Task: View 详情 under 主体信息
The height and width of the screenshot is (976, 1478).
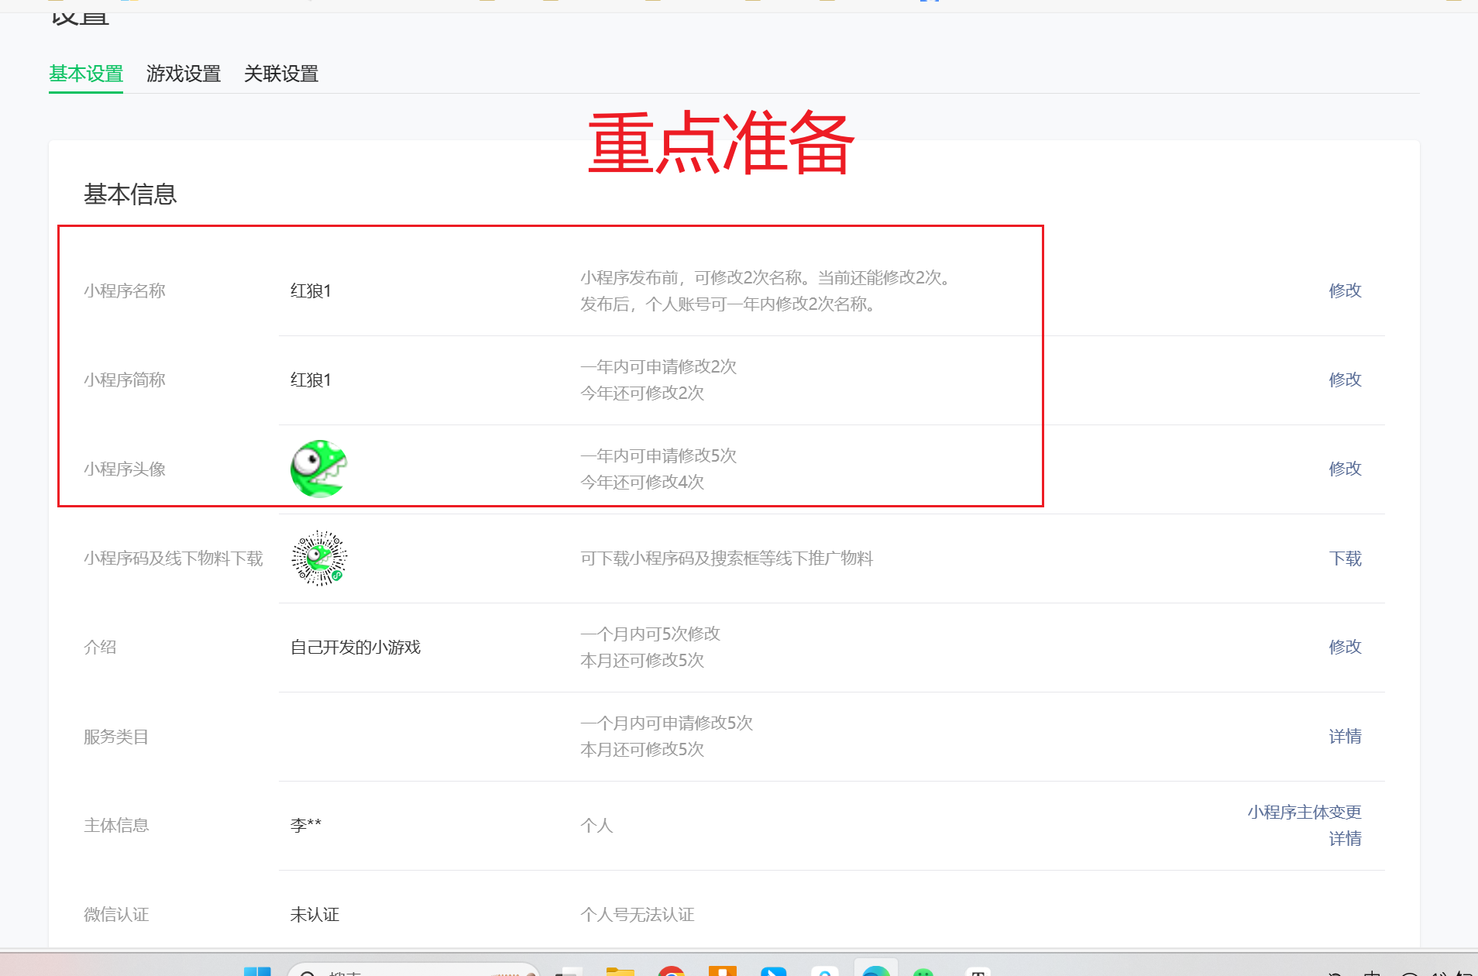Action: 1345,839
